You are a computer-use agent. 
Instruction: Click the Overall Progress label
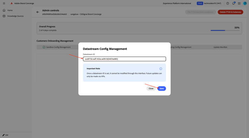pos(47,26)
